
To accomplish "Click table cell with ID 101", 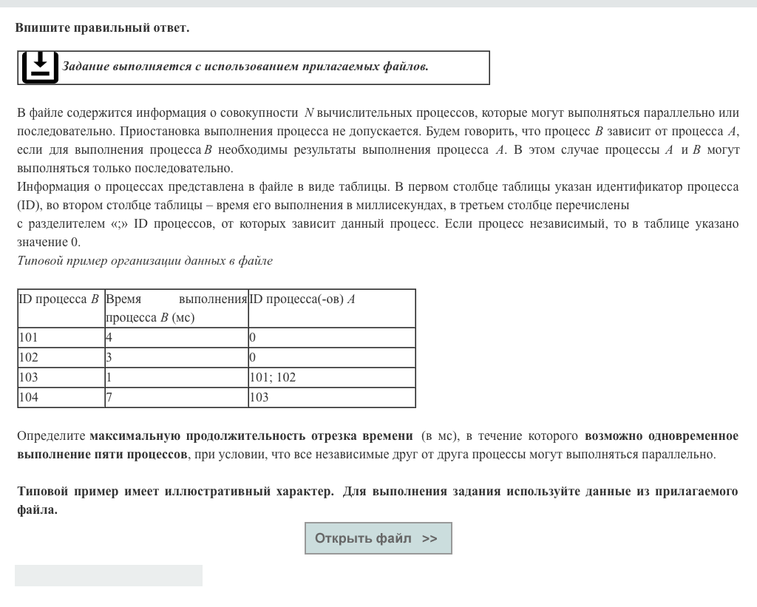I will [61, 337].
